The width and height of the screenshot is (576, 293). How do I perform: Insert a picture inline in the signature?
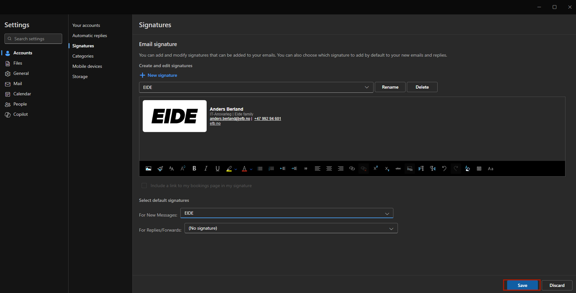[x=148, y=169]
